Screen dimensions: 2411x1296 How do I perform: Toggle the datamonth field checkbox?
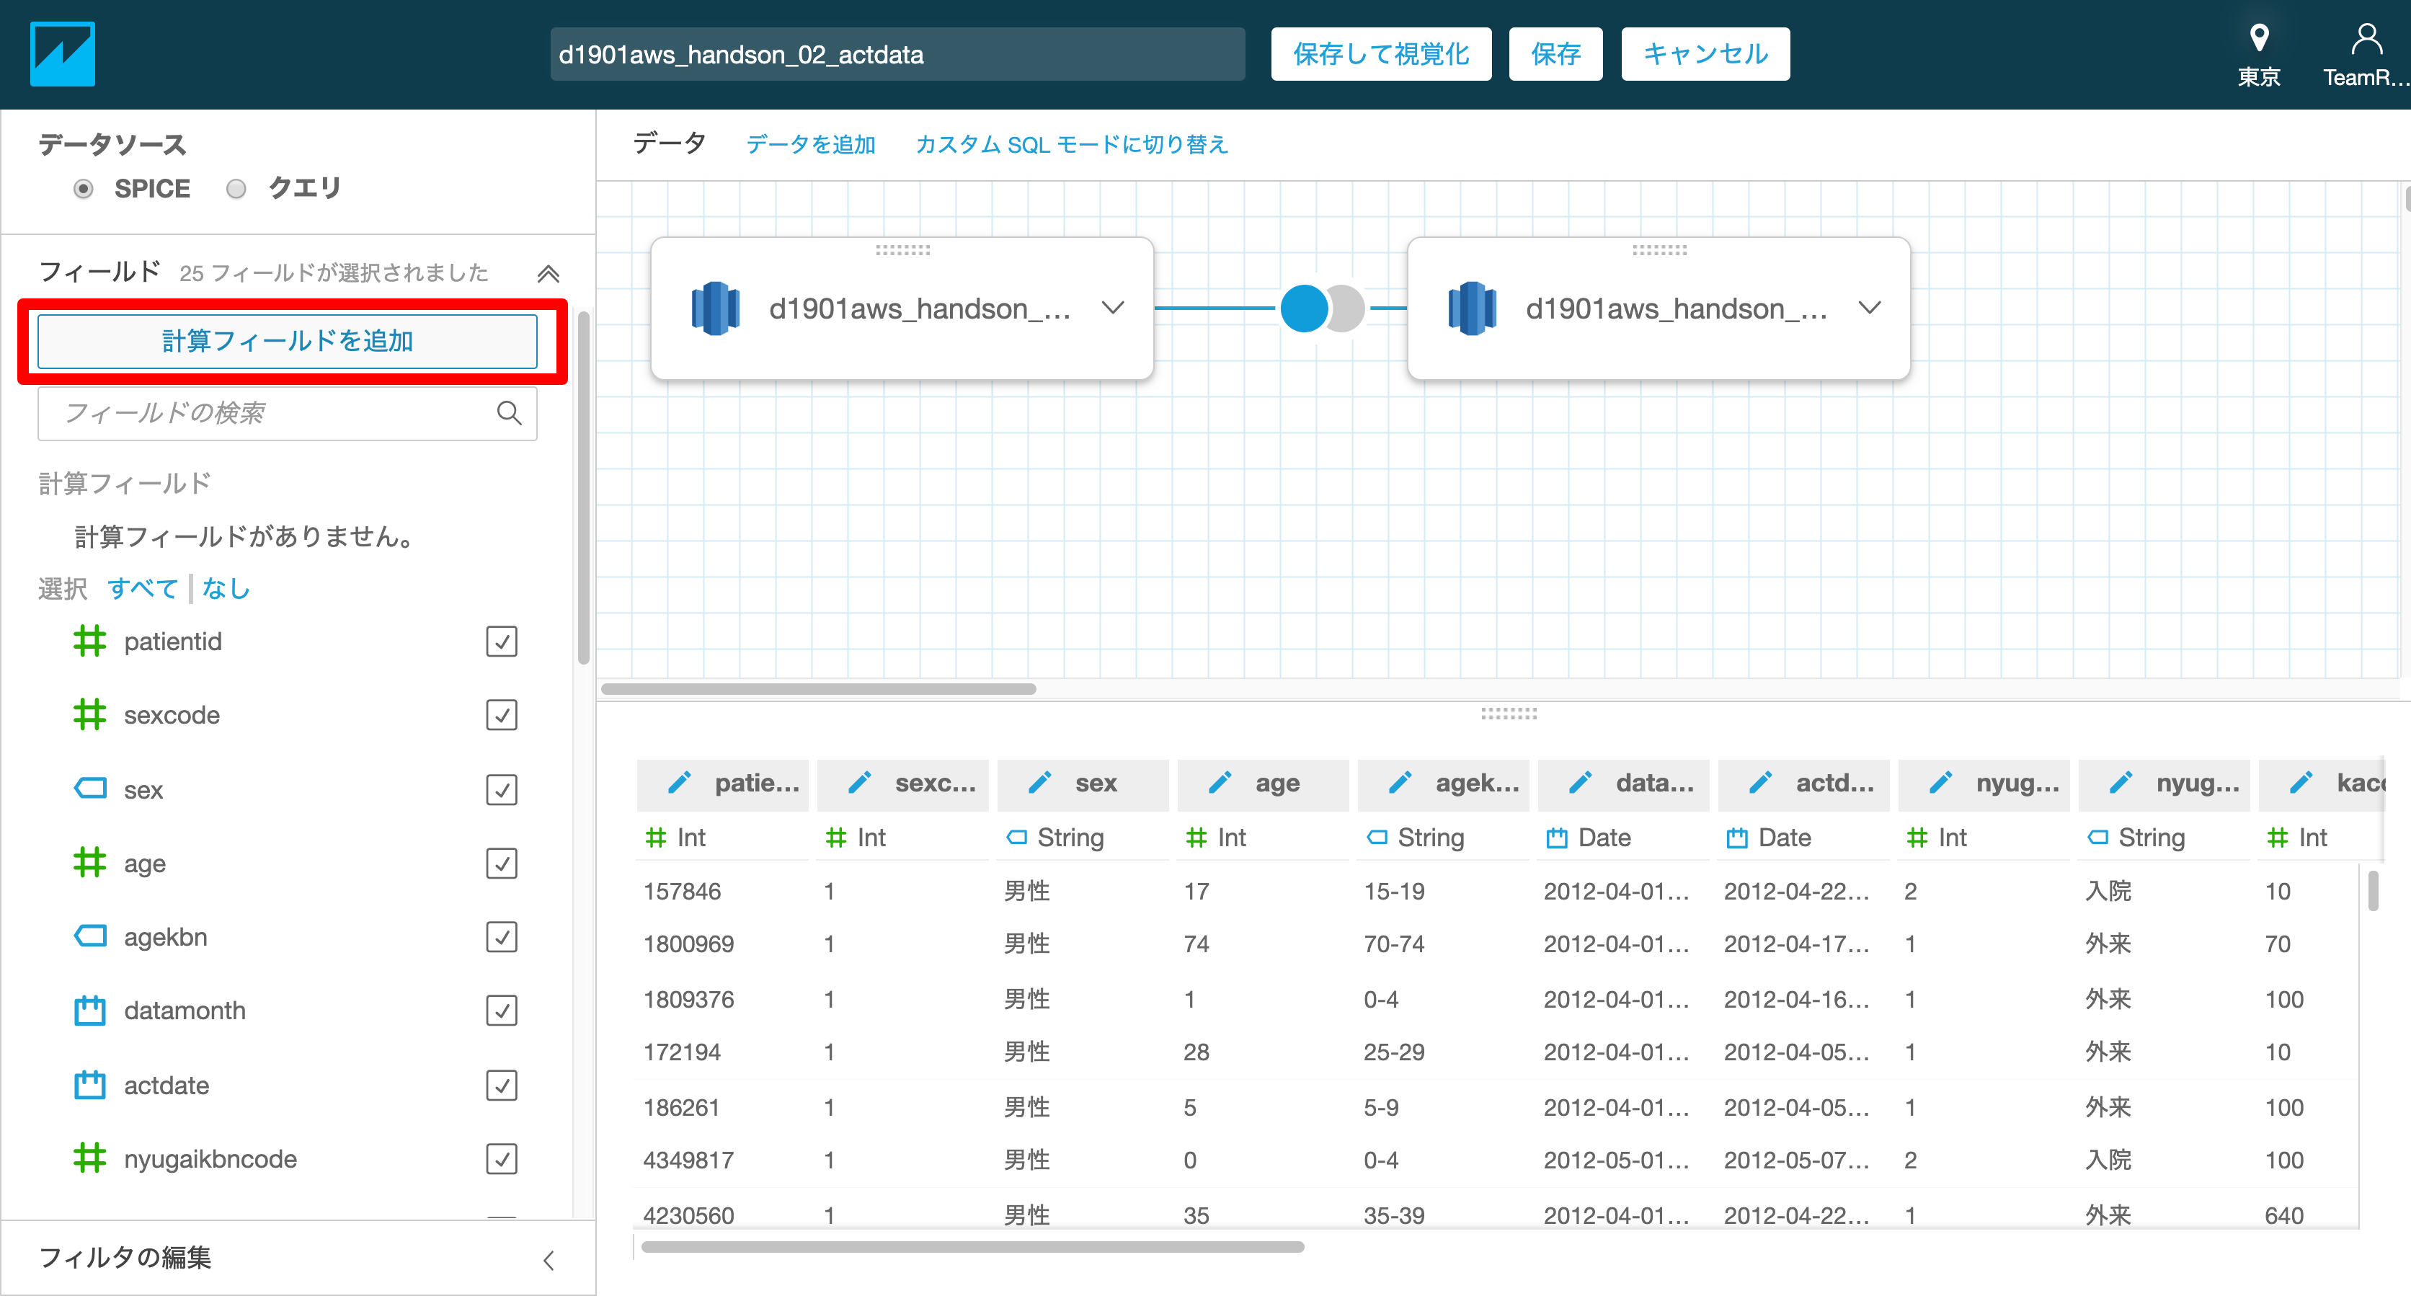[502, 1011]
